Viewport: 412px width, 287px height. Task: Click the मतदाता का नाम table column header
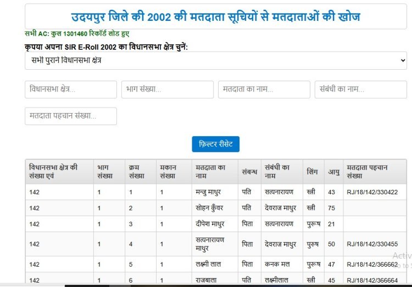(210, 171)
